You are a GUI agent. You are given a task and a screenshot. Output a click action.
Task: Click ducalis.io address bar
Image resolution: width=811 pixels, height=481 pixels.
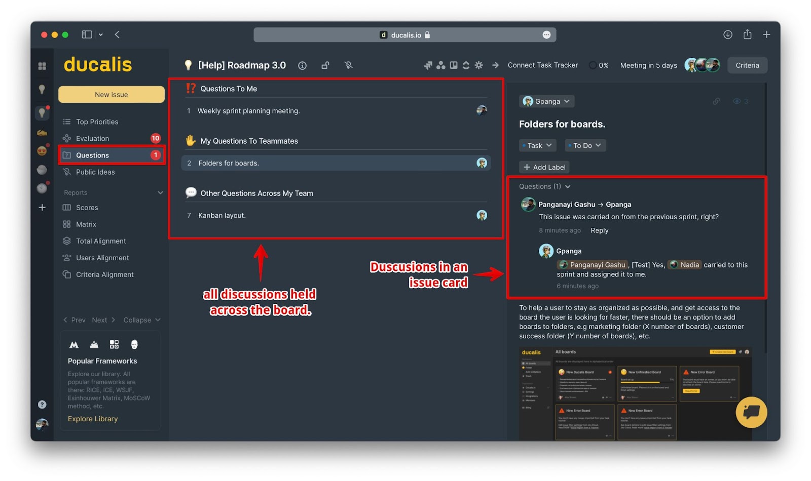click(404, 35)
